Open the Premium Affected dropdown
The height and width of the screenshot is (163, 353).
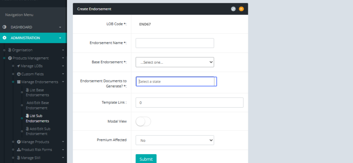[x=175, y=140]
